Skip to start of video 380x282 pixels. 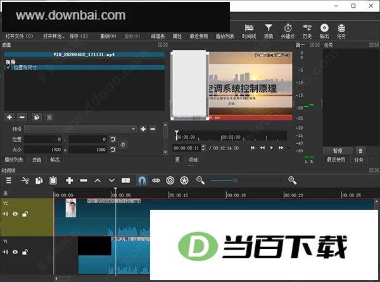pyautogui.click(x=253, y=148)
